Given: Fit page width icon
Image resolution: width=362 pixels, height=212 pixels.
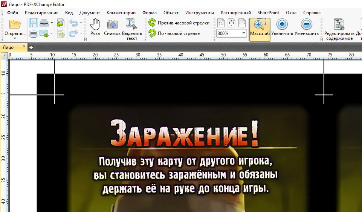Looking at the screenshot, I should click(x=242, y=23).
